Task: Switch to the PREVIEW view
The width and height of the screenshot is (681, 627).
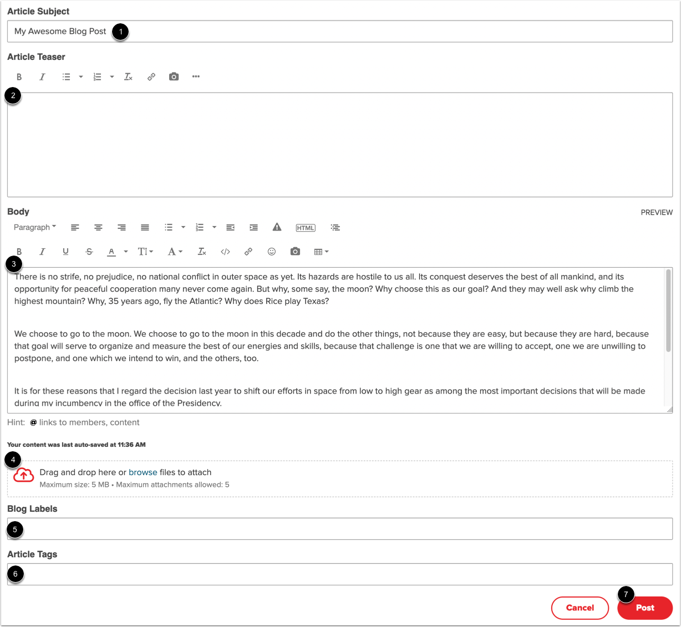Action: [657, 212]
